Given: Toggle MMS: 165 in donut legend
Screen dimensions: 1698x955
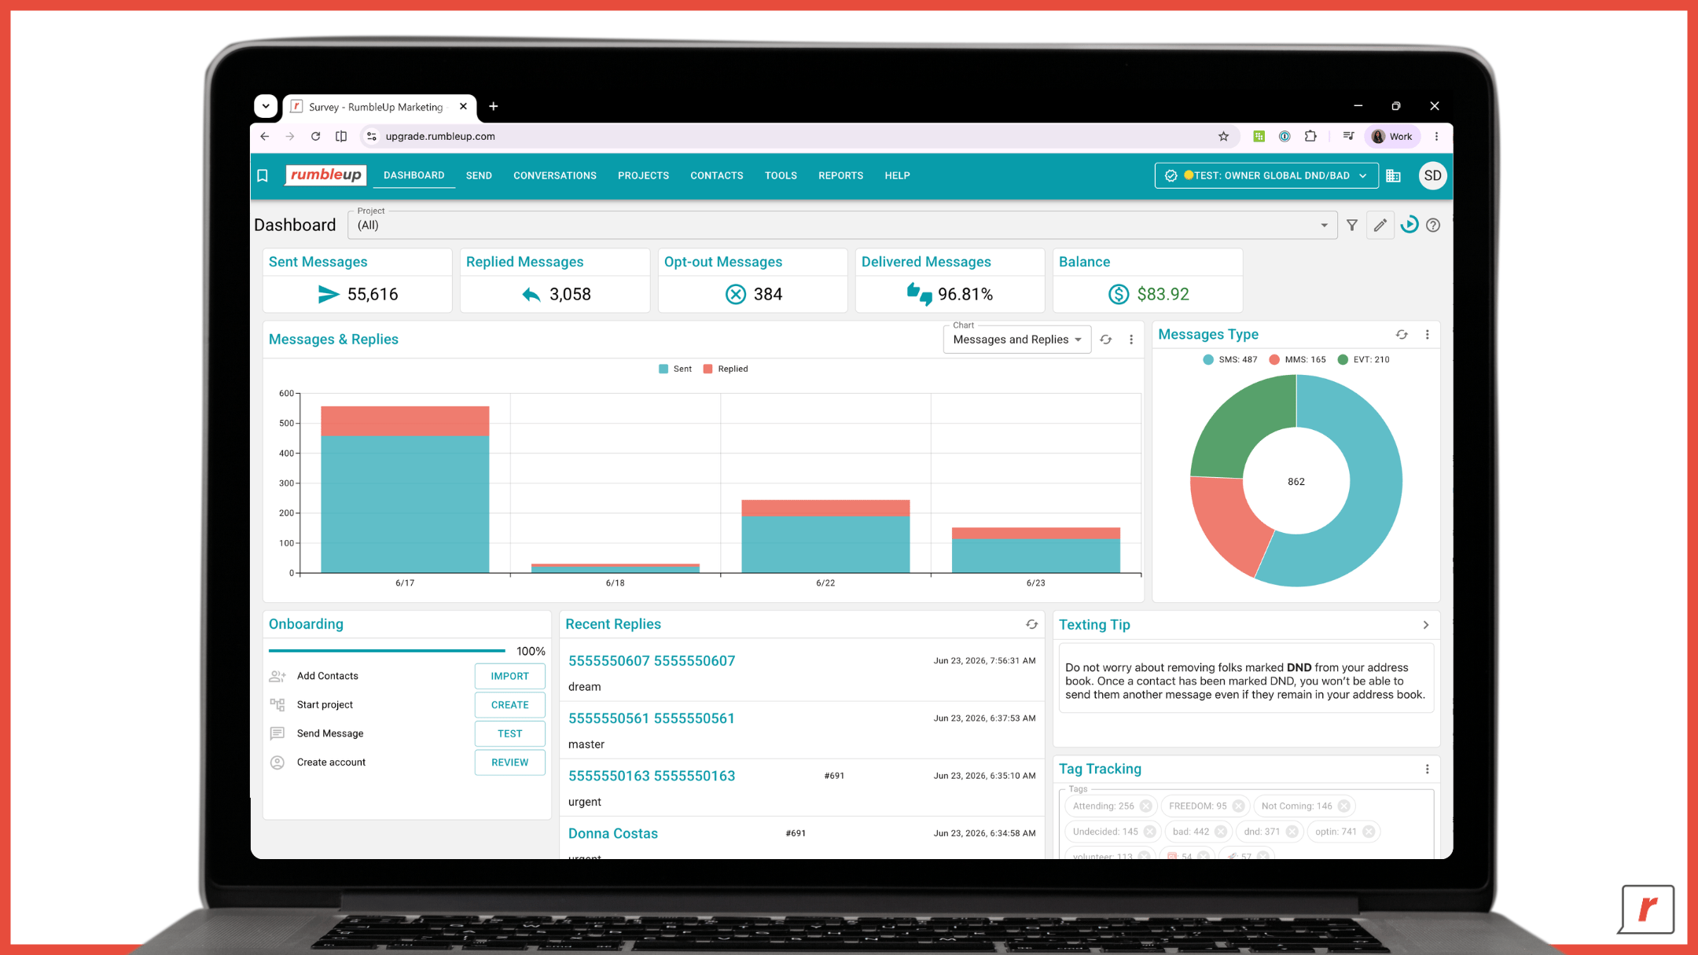Looking at the screenshot, I should point(1297,360).
